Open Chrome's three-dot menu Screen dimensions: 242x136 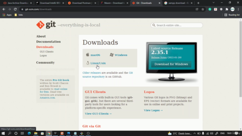pyautogui.click(x=238, y=9)
